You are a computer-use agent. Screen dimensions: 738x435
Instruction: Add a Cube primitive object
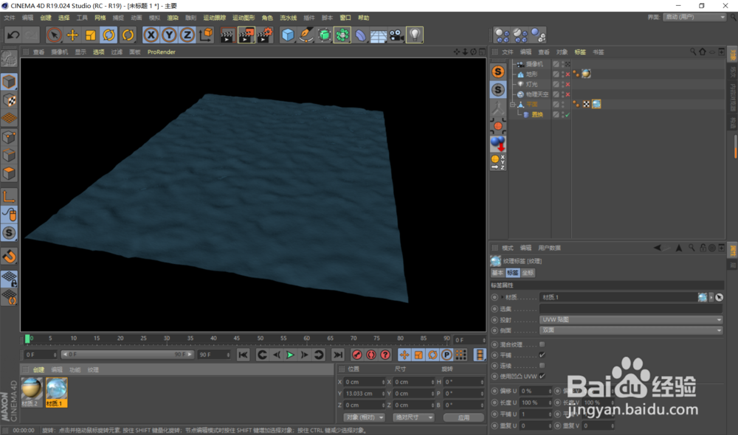pos(288,35)
